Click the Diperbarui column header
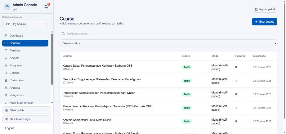The height and width of the screenshot is (134, 286). 260,56
